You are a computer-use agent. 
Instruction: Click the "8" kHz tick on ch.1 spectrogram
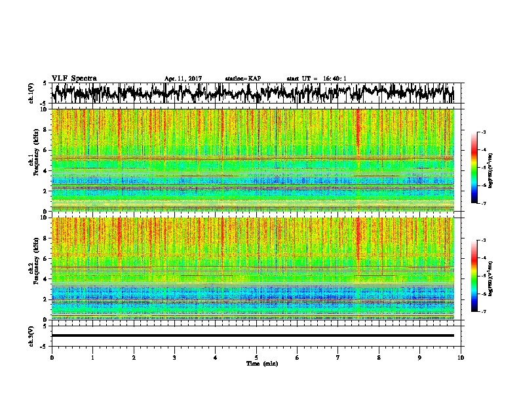tap(45, 130)
